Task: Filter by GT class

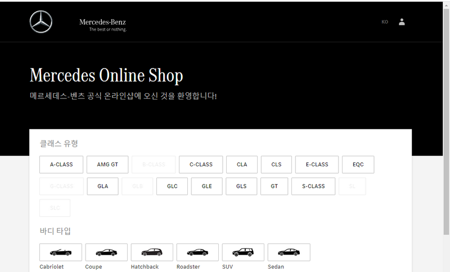Action: click(x=274, y=187)
